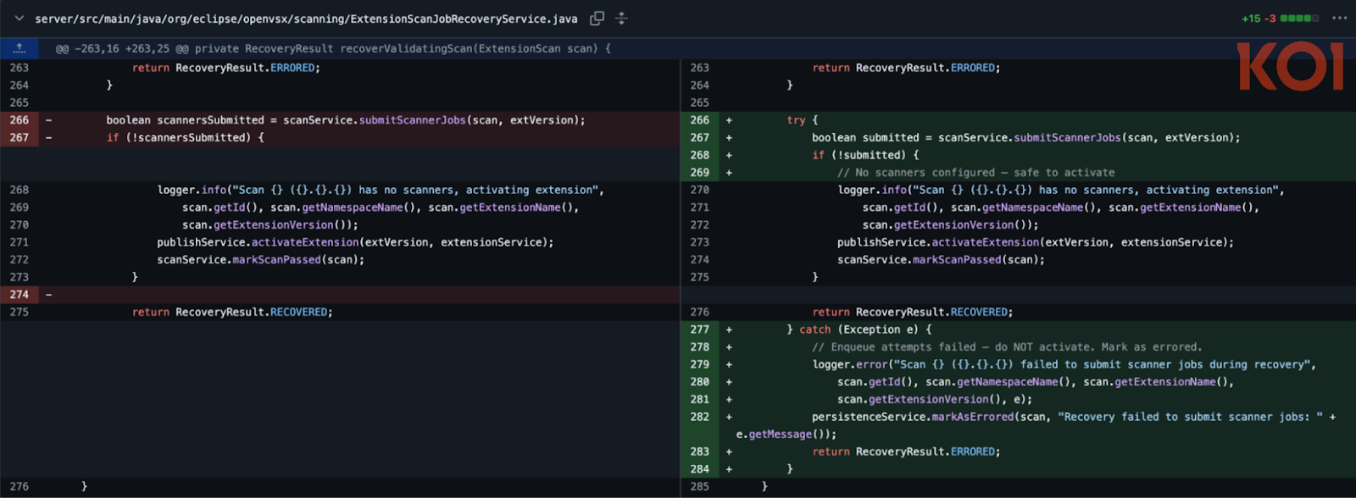The height and width of the screenshot is (498, 1356).
Task: Click the '} catch (Exception e) {' line
Action: tap(859, 329)
